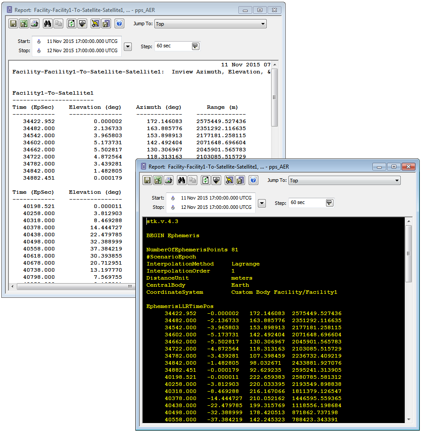Click save-as-spreadsheet icon in front report window

pyautogui.click(x=158, y=180)
